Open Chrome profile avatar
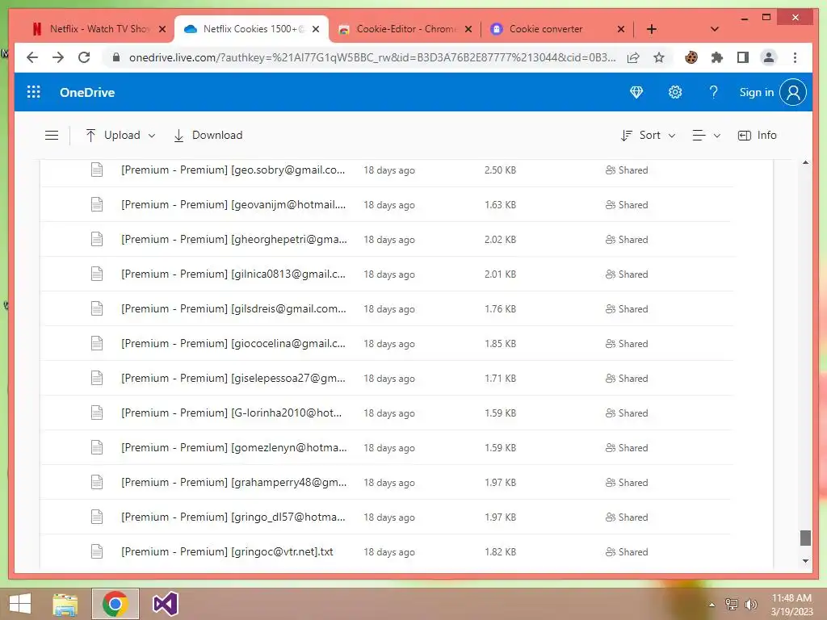The image size is (827, 620). pos(769,57)
